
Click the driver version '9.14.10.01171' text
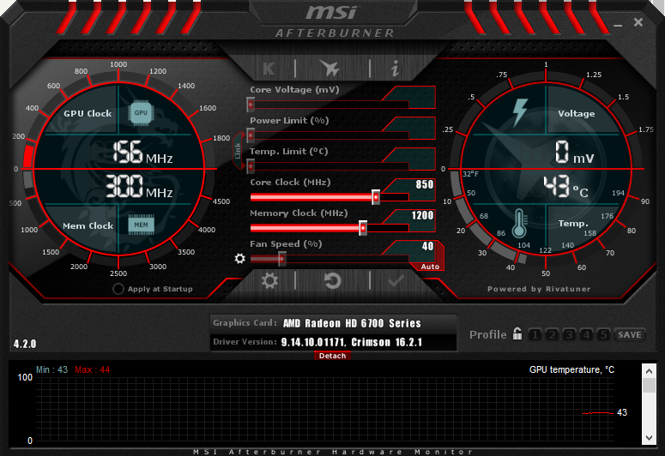pyautogui.click(x=313, y=342)
